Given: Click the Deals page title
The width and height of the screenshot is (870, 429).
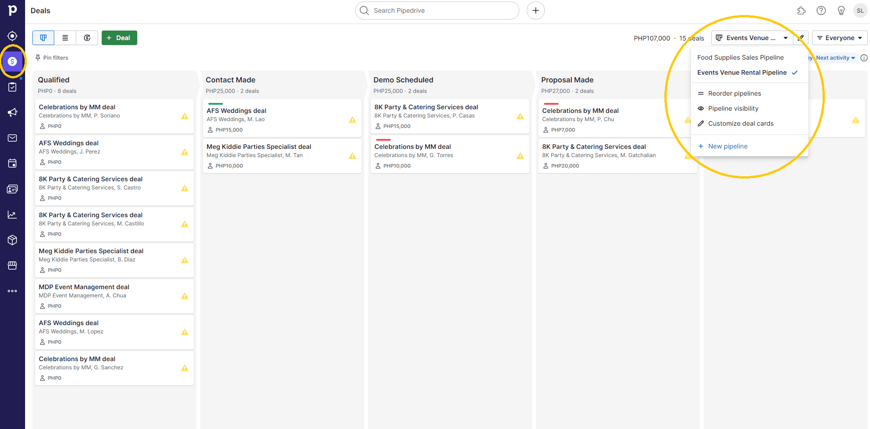Looking at the screenshot, I should (40, 10).
